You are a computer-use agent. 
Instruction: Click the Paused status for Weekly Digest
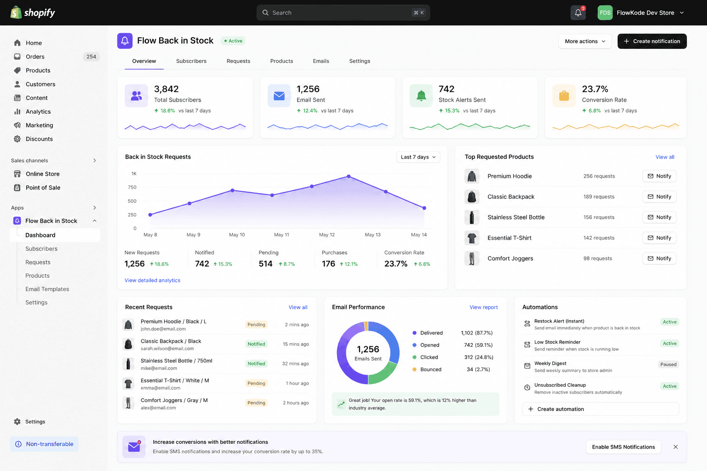point(668,365)
